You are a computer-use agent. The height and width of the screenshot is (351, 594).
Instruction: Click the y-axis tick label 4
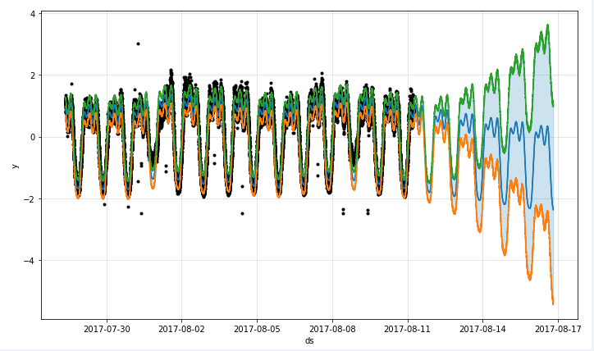click(31, 14)
